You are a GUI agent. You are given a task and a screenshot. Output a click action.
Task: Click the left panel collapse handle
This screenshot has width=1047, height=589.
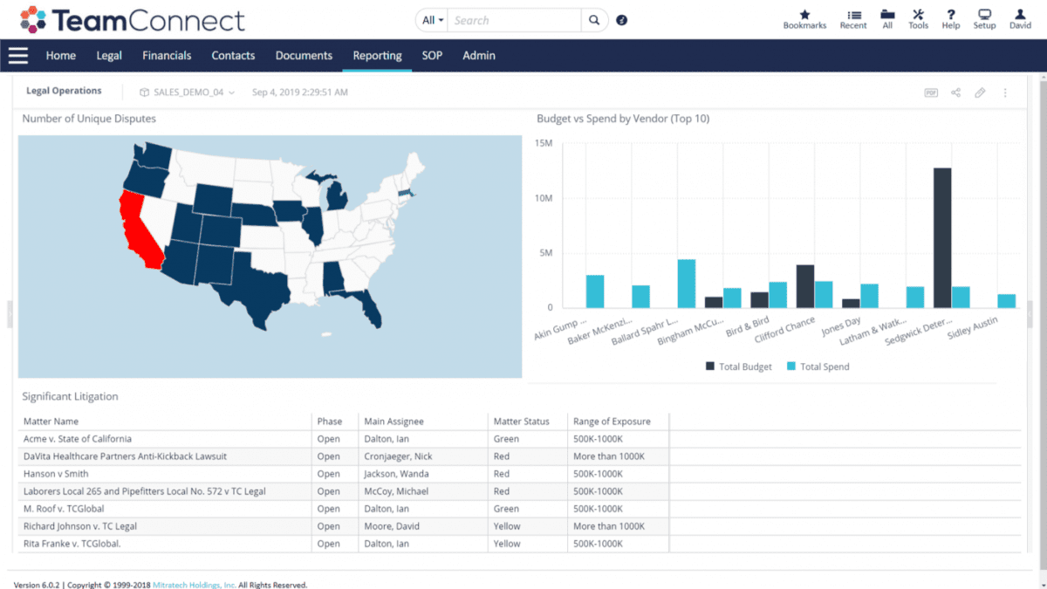coord(10,314)
